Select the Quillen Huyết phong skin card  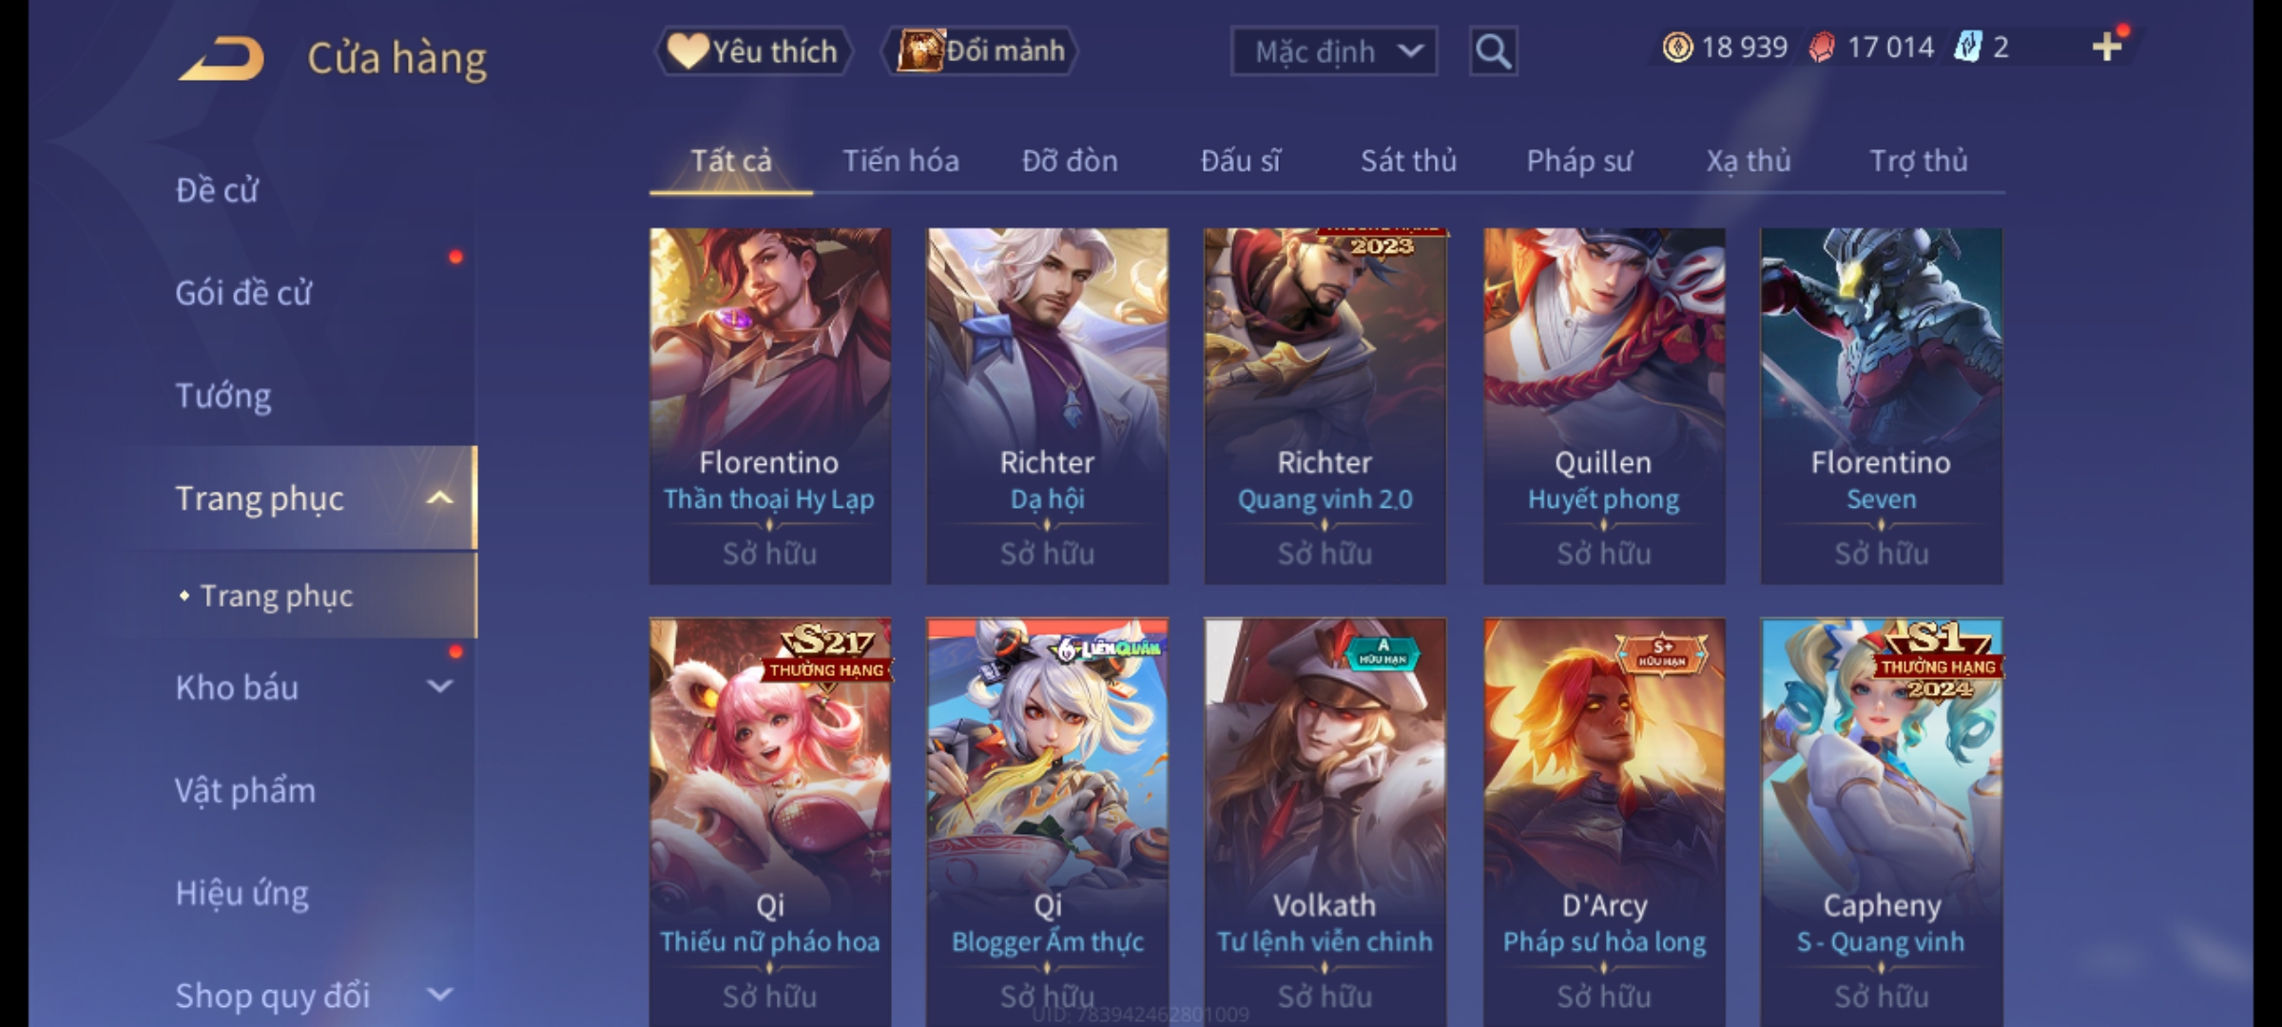point(1604,406)
